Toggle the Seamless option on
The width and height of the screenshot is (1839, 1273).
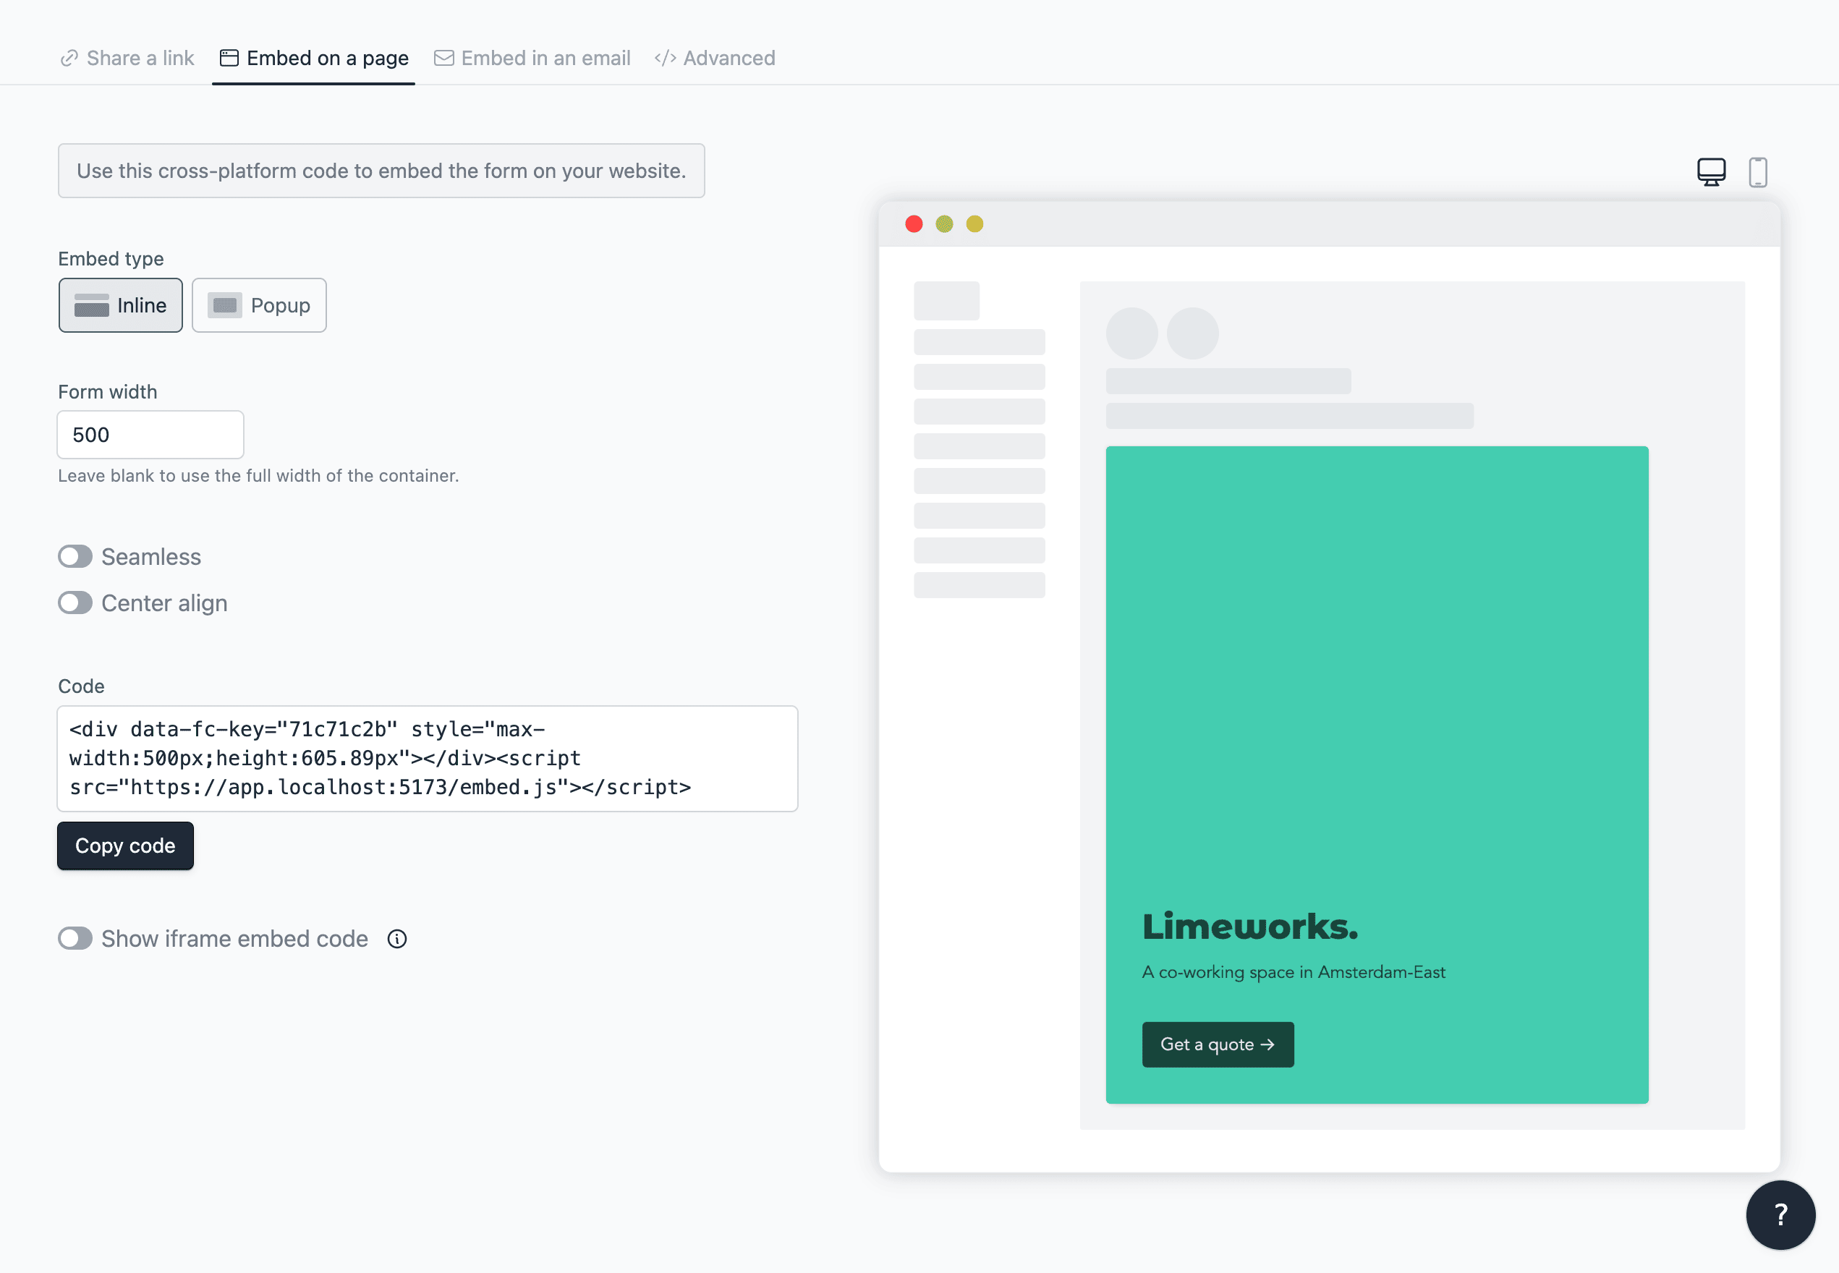pos(74,555)
